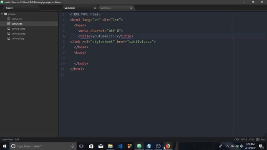This screenshot has width=267, height=150.
Task: Open OBS Studio from the taskbar
Action: pyautogui.click(x=158, y=146)
